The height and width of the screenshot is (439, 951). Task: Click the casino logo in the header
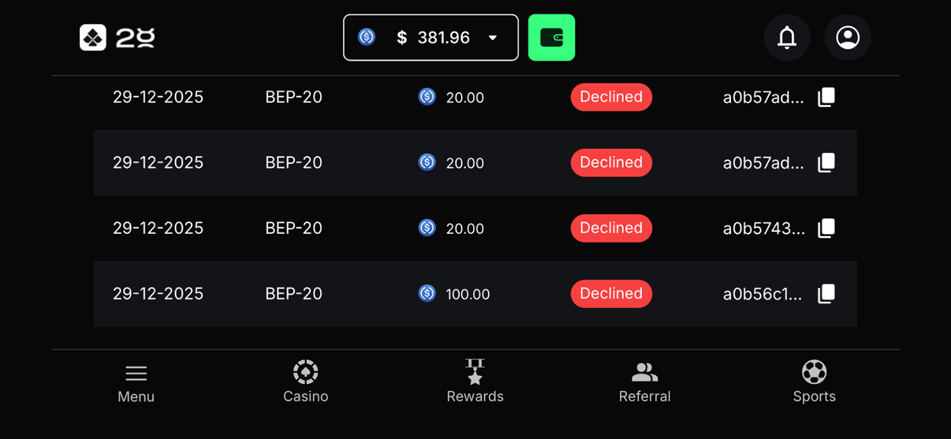117,37
